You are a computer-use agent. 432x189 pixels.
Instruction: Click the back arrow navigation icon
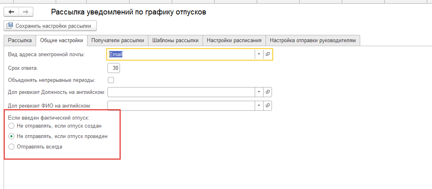(x=11, y=12)
